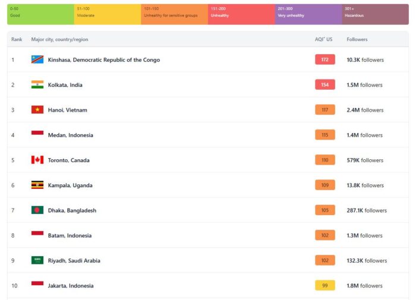Click the Saudi Arabia flag icon beside Riyadh

tap(37, 260)
